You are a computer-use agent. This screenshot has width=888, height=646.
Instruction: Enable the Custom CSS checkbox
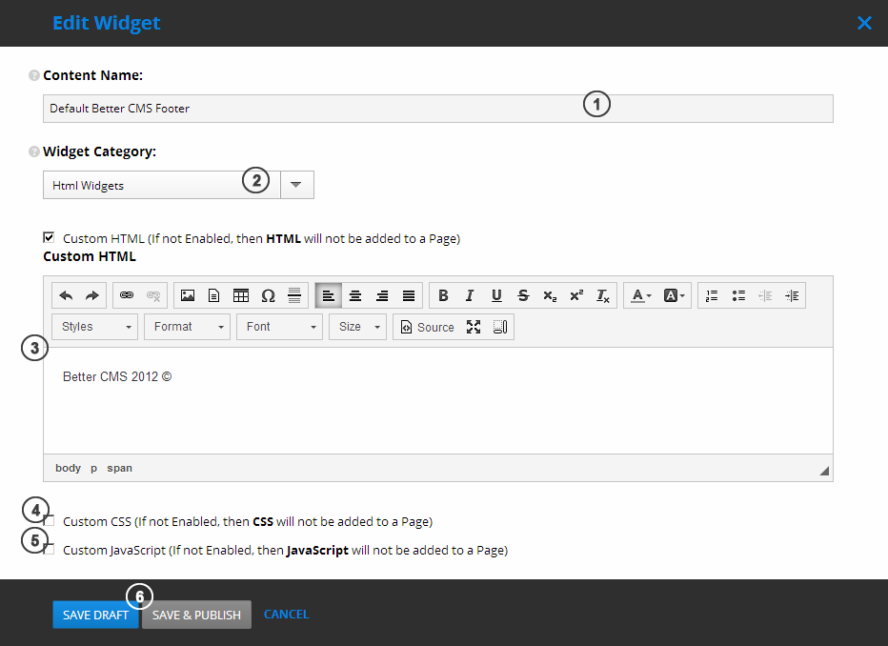point(50,521)
